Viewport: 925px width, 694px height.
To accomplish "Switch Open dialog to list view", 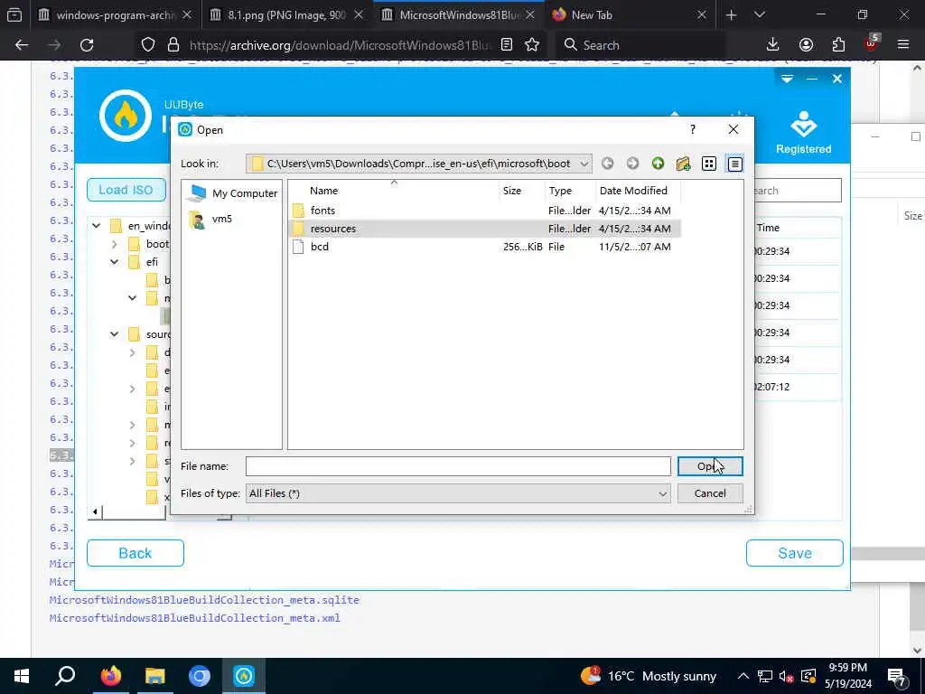I will point(709,164).
